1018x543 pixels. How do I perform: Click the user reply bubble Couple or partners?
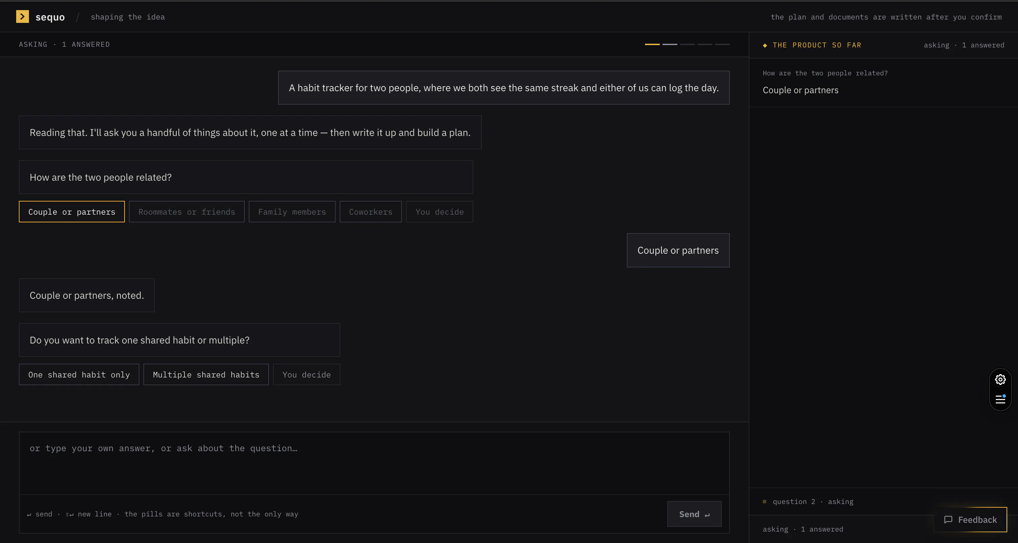click(x=678, y=250)
